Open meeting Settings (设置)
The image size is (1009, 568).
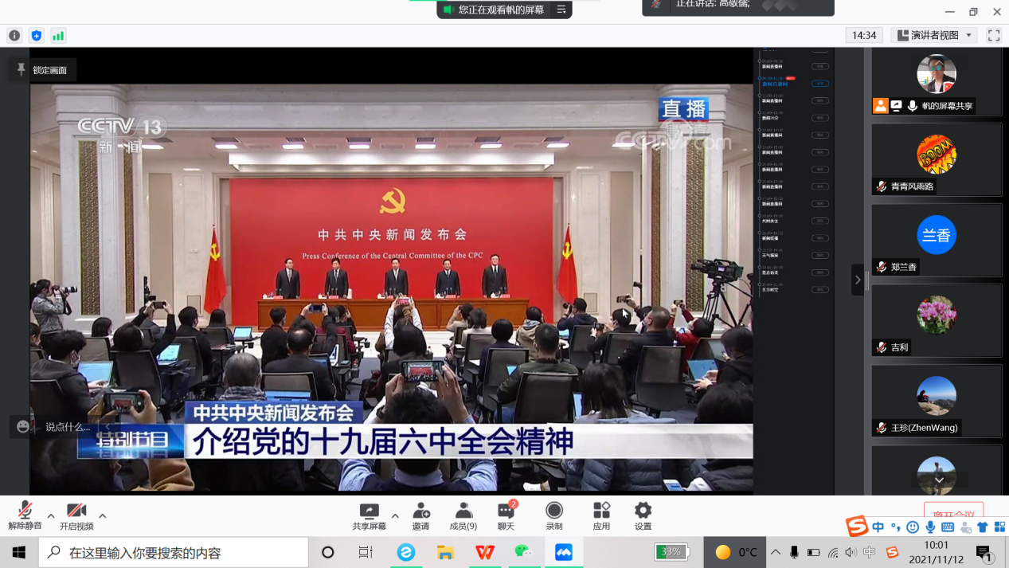[643, 515]
